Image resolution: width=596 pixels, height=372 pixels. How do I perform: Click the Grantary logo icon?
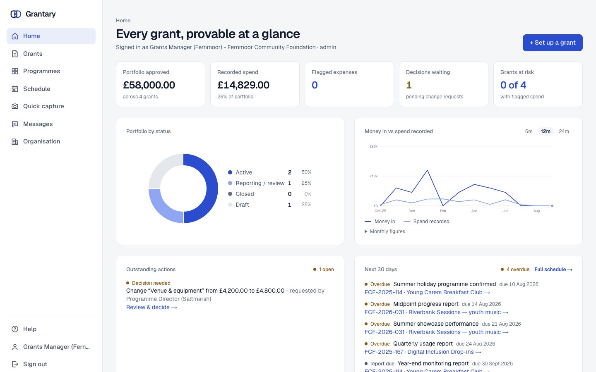tap(16, 14)
